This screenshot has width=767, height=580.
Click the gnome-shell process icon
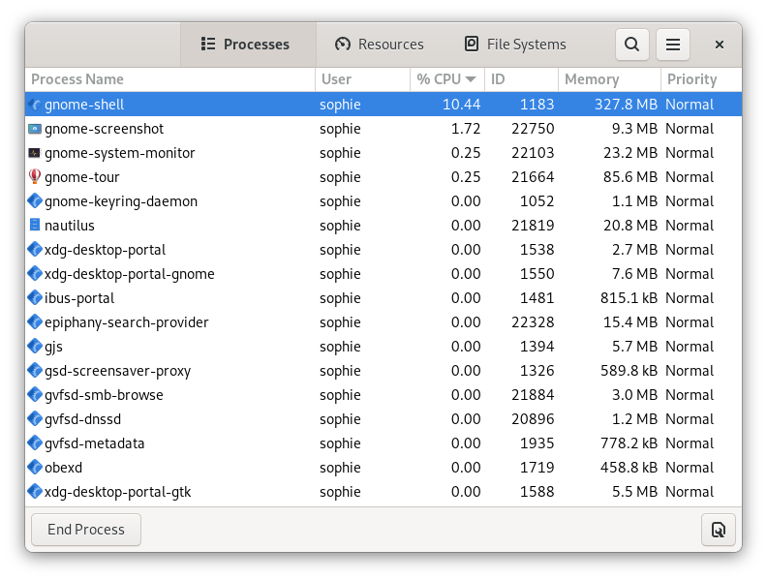[35, 105]
